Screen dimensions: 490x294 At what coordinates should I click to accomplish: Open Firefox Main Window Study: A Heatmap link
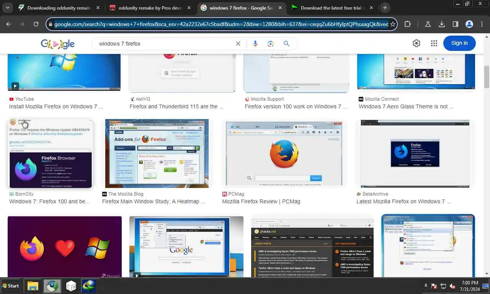[x=154, y=201]
